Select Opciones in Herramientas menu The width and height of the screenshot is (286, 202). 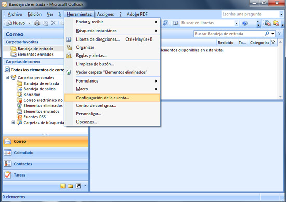pos(112,122)
